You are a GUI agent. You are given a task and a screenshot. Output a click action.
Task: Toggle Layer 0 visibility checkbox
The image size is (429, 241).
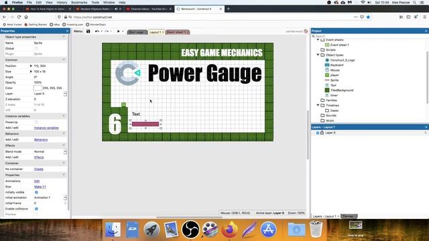318,133
